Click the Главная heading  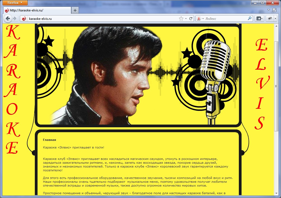(50, 140)
